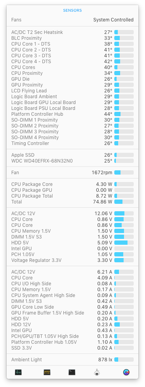Open the Console app icon

tap(47, 372)
